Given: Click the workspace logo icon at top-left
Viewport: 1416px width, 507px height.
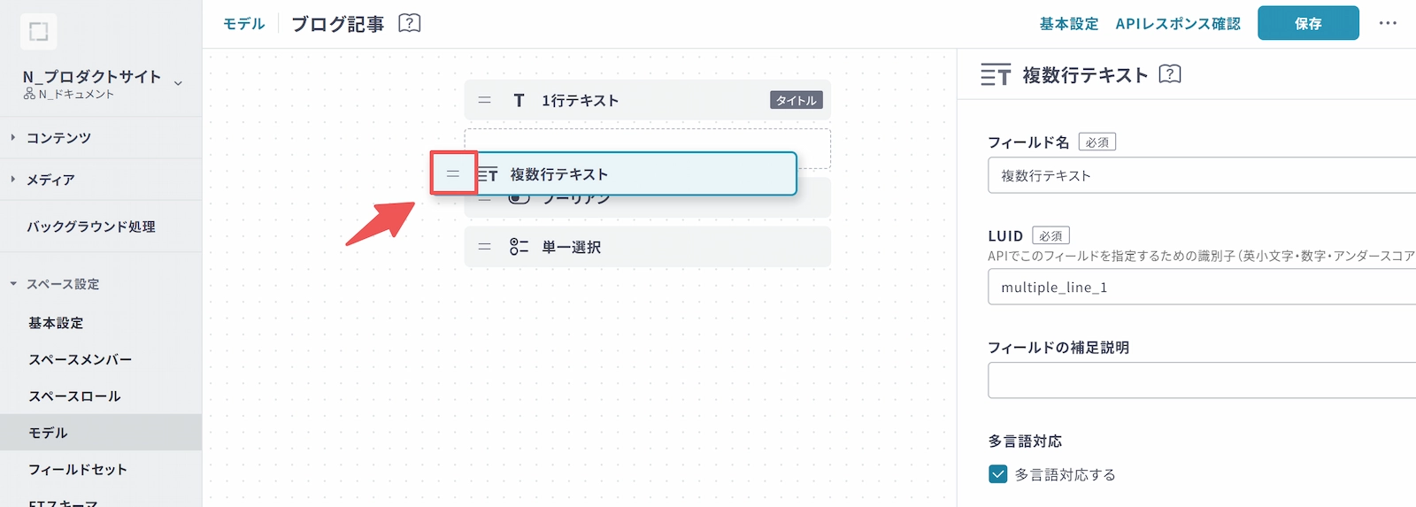Looking at the screenshot, I should click(38, 32).
